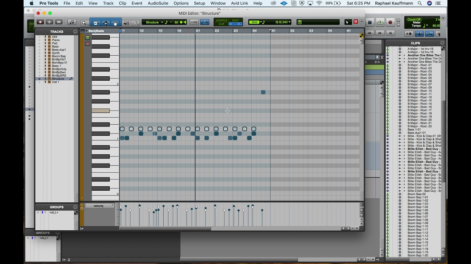Select the B Major - Root -01 clip

pos(419,65)
